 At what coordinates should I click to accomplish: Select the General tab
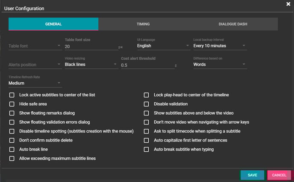[53, 24]
